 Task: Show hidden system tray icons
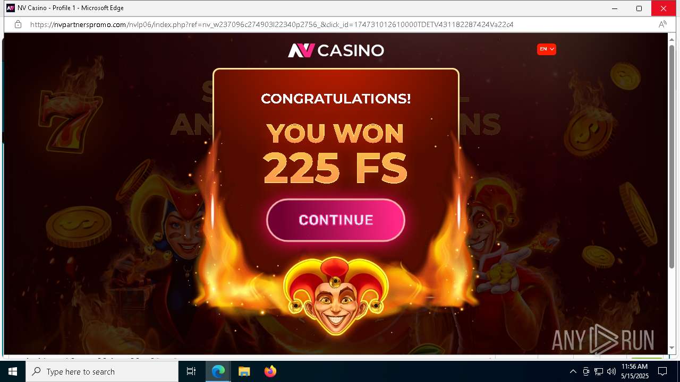click(573, 371)
